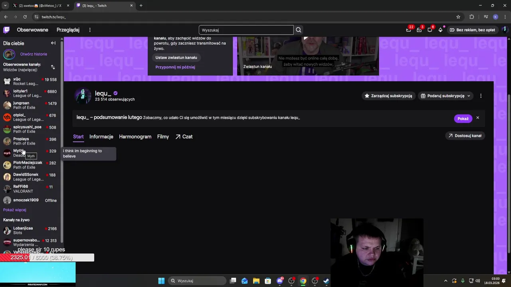Expand followed channels with Pokaż więcej
This screenshot has width=511, height=287.
point(15,210)
